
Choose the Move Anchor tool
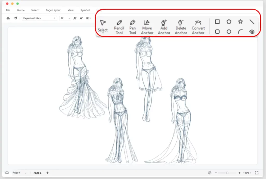point(147,27)
